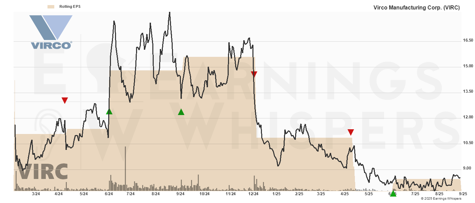
Task: Click the 9/24 date axis label
Action: (x=180, y=194)
